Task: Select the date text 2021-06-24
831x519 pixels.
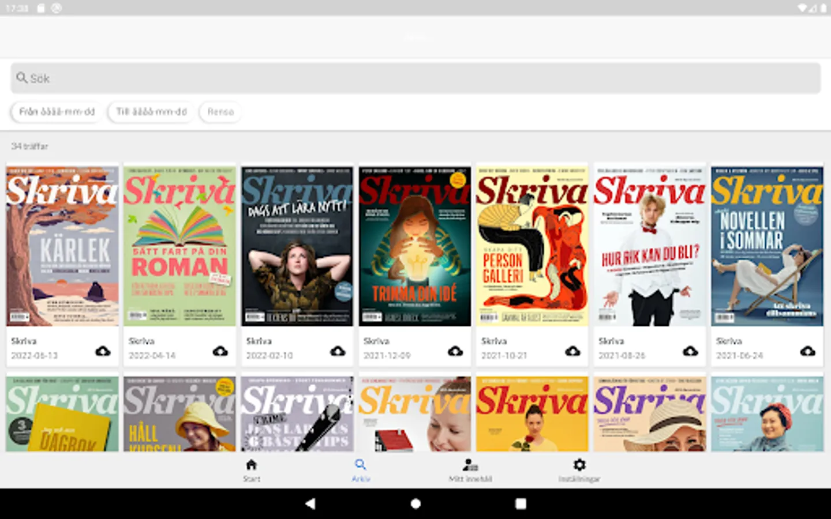Action: click(x=739, y=356)
